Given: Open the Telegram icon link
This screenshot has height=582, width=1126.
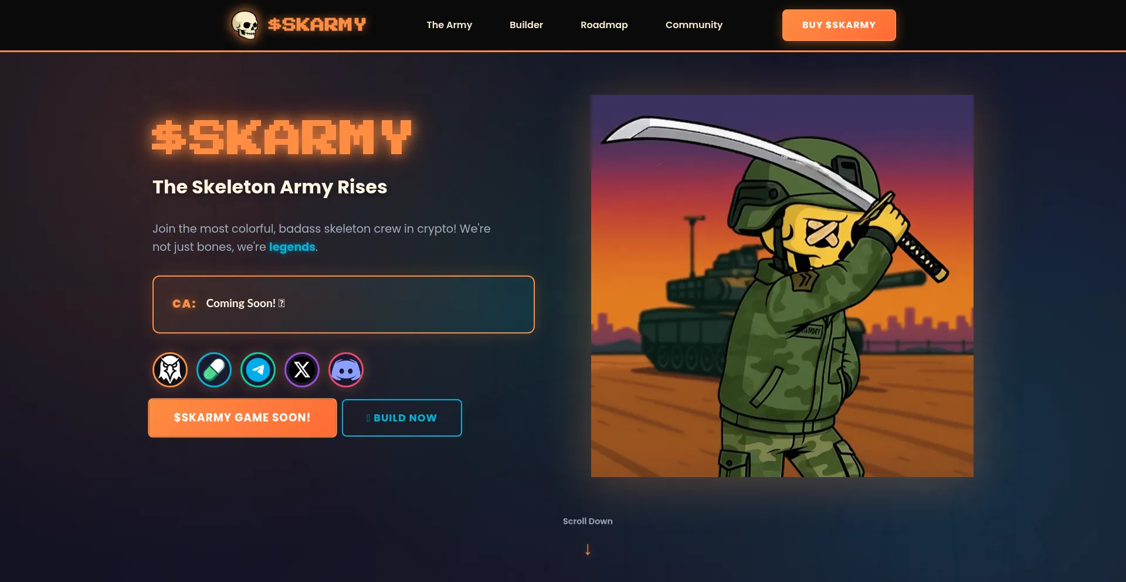Looking at the screenshot, I should click(258, 370).
